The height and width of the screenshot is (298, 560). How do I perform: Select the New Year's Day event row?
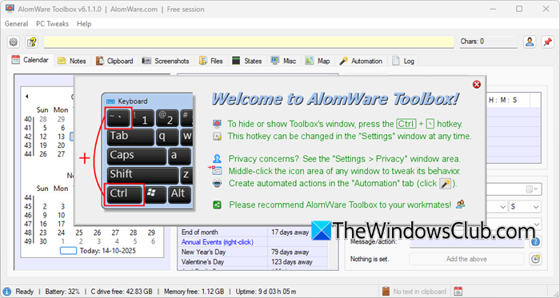252,252
